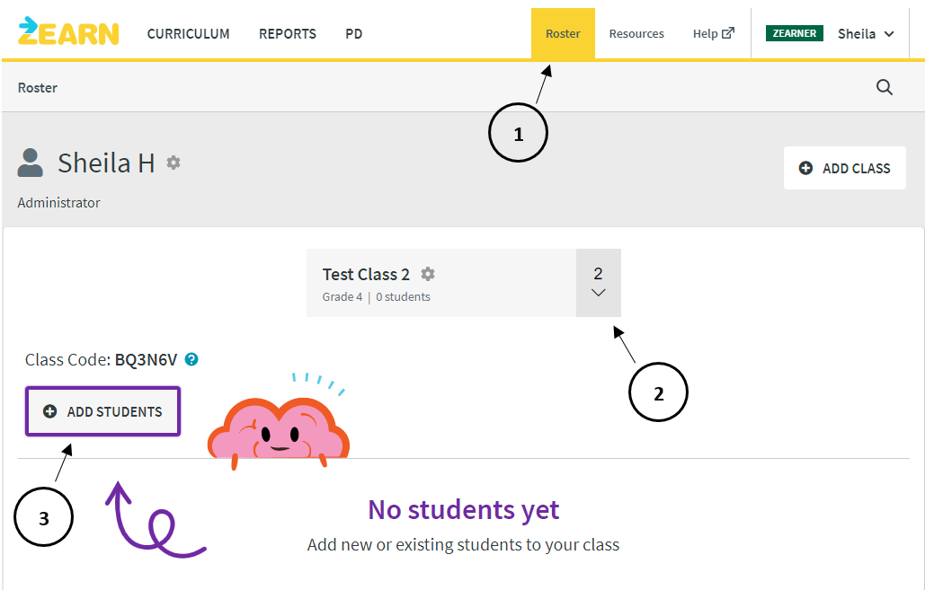This screenshot has width=925, height=590.
Task: Click the Zearn logo
Action: [68, 31]
